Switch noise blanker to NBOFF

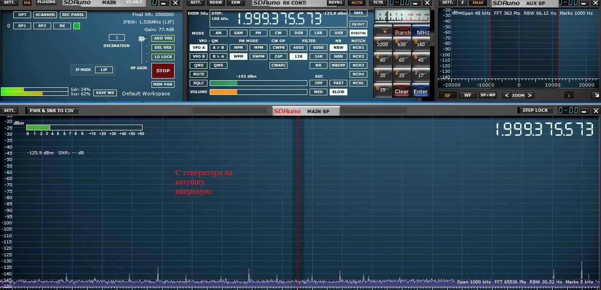338,65
